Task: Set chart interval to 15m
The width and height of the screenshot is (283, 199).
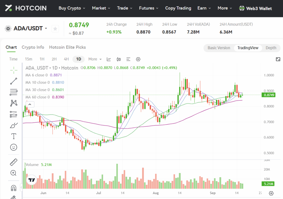Action: (x=28, y=59)
